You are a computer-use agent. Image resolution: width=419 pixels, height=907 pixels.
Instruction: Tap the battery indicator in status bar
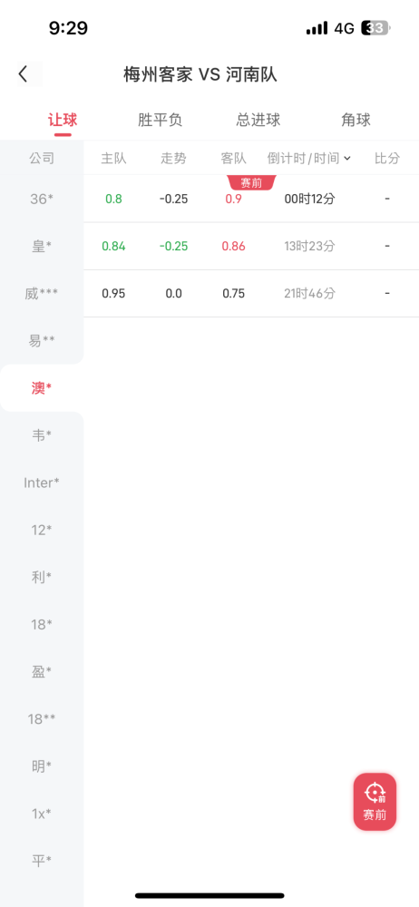(375, 28)
